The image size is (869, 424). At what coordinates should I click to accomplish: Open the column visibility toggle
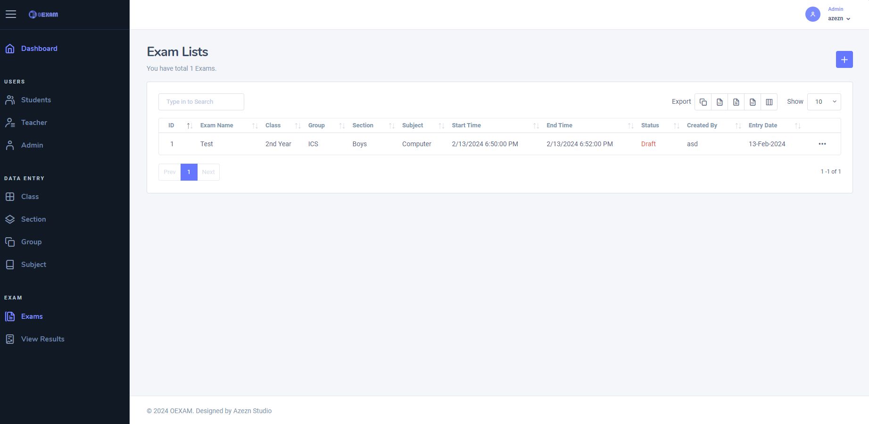click(769, 102)
